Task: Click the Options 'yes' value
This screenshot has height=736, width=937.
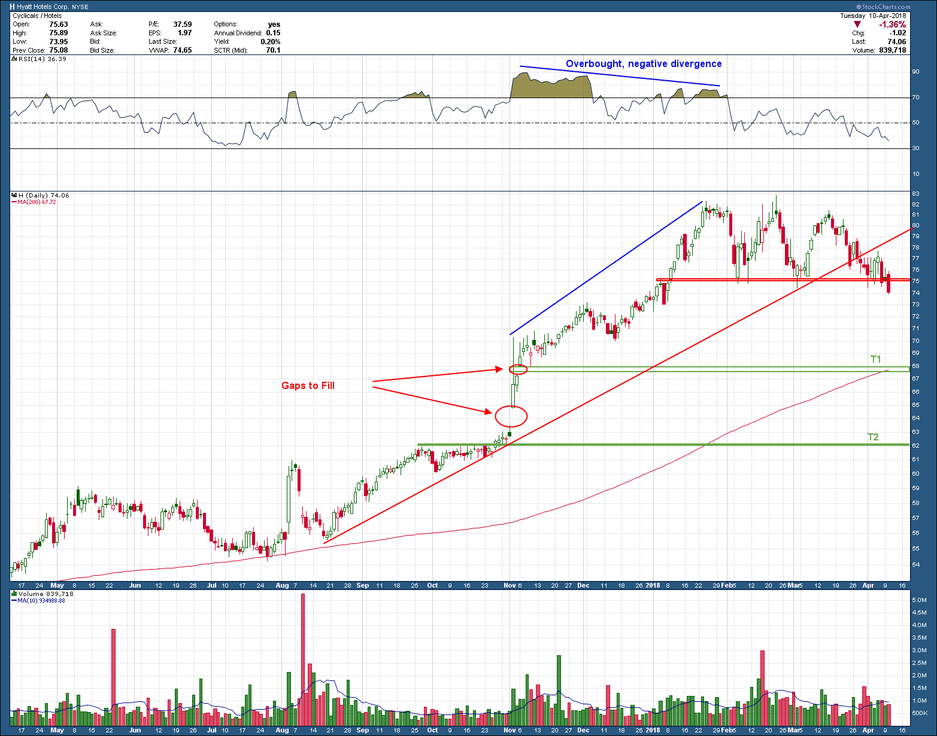Action: [x=274, y=25]
